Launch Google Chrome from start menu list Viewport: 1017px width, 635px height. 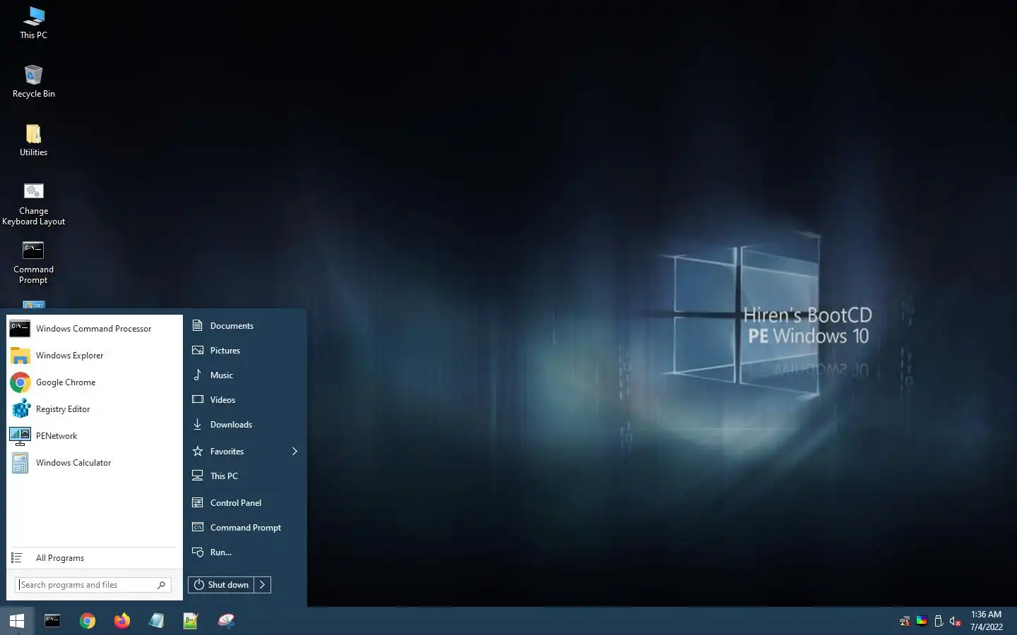94,382
